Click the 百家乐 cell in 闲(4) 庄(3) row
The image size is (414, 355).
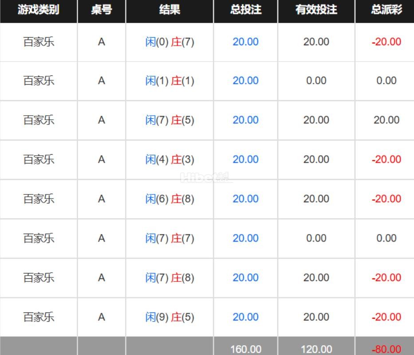tap(39, 160)
